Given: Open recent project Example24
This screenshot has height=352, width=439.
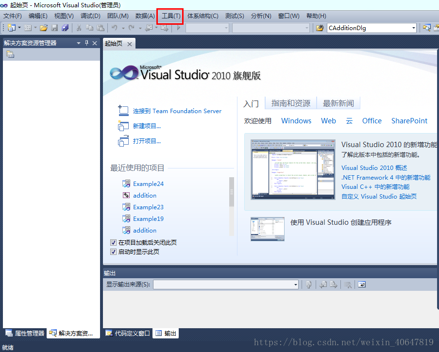Looking at the screenshot, I should point(148,184).
